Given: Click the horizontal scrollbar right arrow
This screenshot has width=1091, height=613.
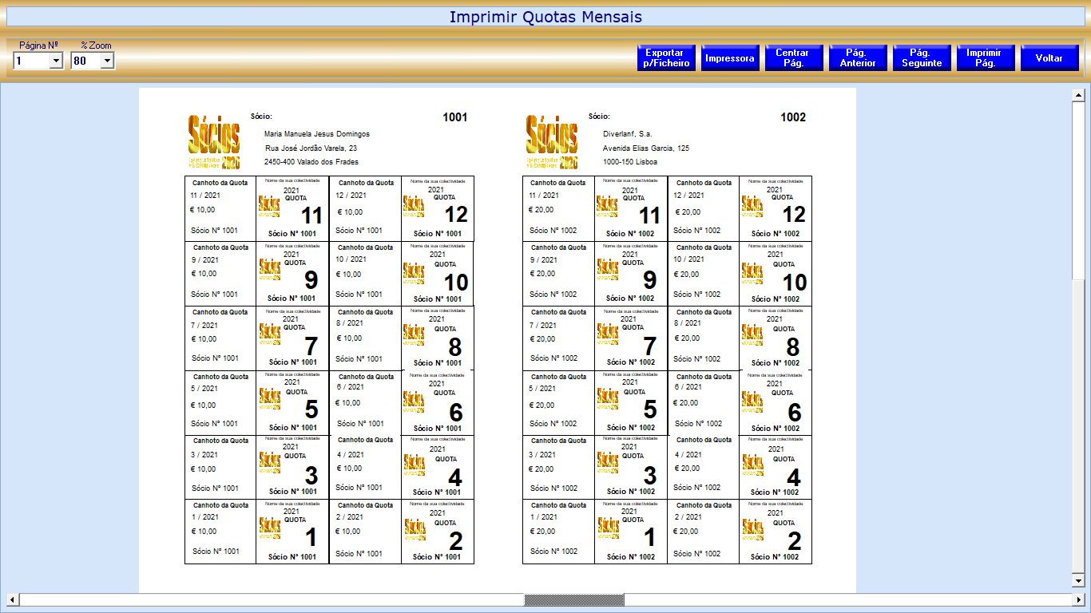Looking at the screenshot, I should pyautogui.click(x=1079, y=599).
